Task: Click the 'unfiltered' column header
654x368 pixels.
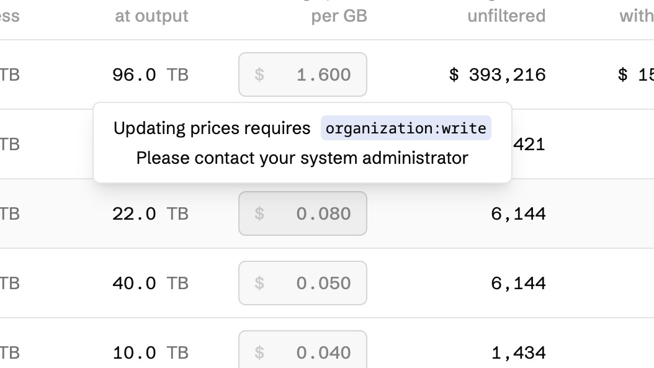Action: (506, 16)
